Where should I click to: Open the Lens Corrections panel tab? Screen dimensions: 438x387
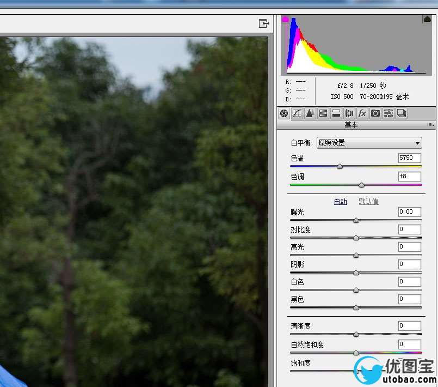click(x=349, y=113)
